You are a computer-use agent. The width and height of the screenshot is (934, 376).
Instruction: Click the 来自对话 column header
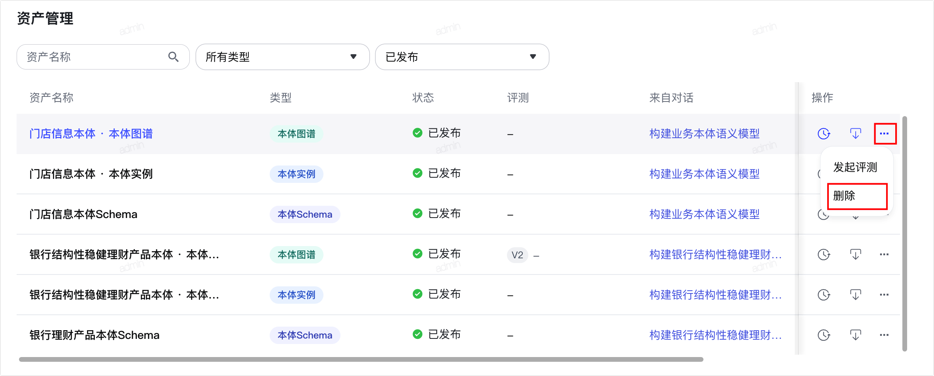671,98
